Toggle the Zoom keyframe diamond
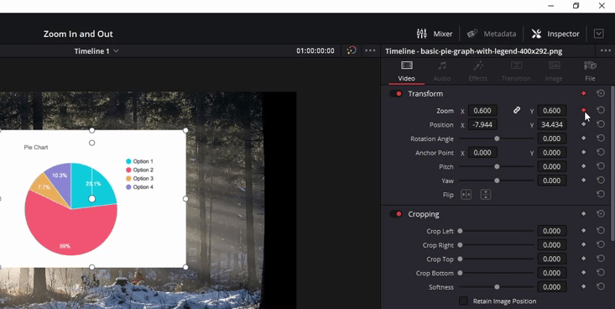The width and height of the screenshot is (615, 309). coord(584,110)
